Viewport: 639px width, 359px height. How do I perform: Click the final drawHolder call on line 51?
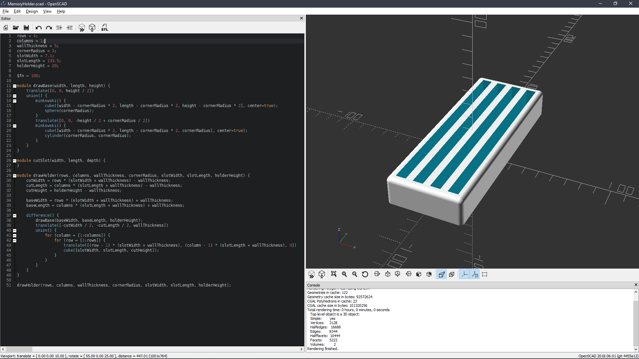[x=124, y=285]
